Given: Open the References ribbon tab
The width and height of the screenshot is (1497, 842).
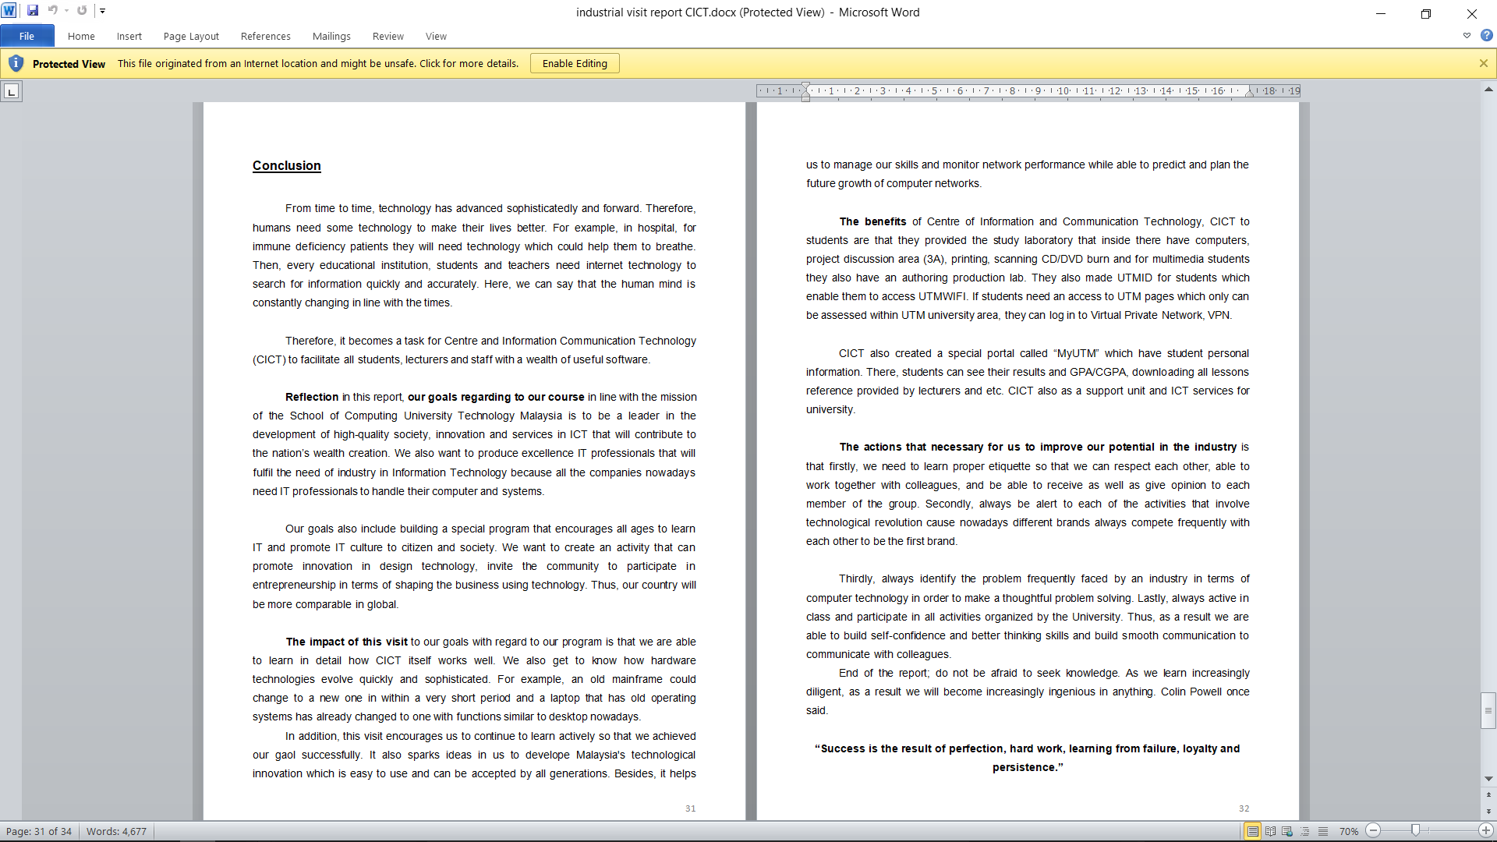Looking at the screenshot, I should (265, 36).
